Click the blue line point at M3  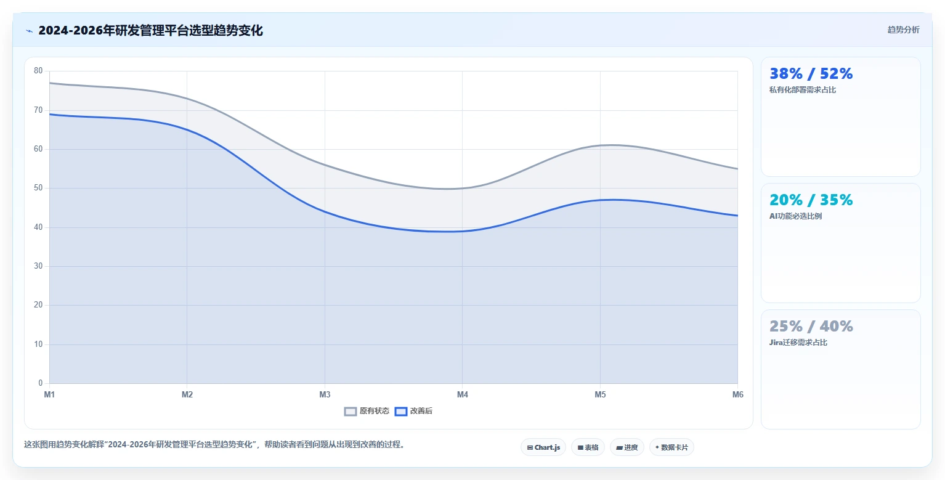pyautogui.click(x=325, y=212)
